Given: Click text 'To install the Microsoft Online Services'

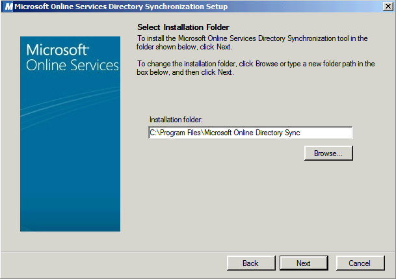Looking at the screenshot, I should (197, 38).
